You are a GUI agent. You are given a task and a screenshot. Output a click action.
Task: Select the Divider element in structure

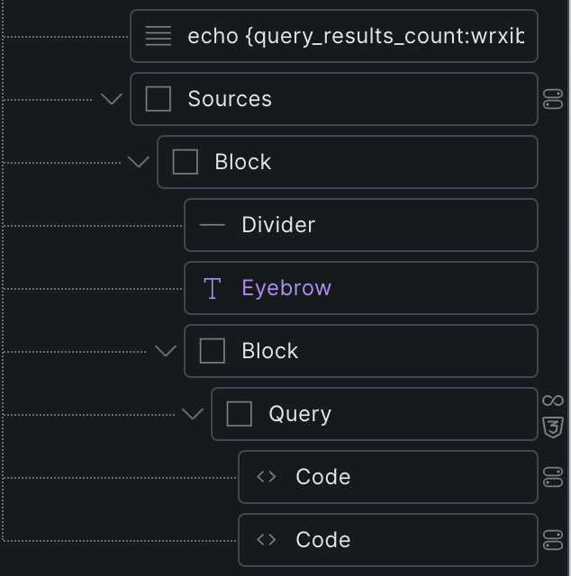[x=361, y=225]
